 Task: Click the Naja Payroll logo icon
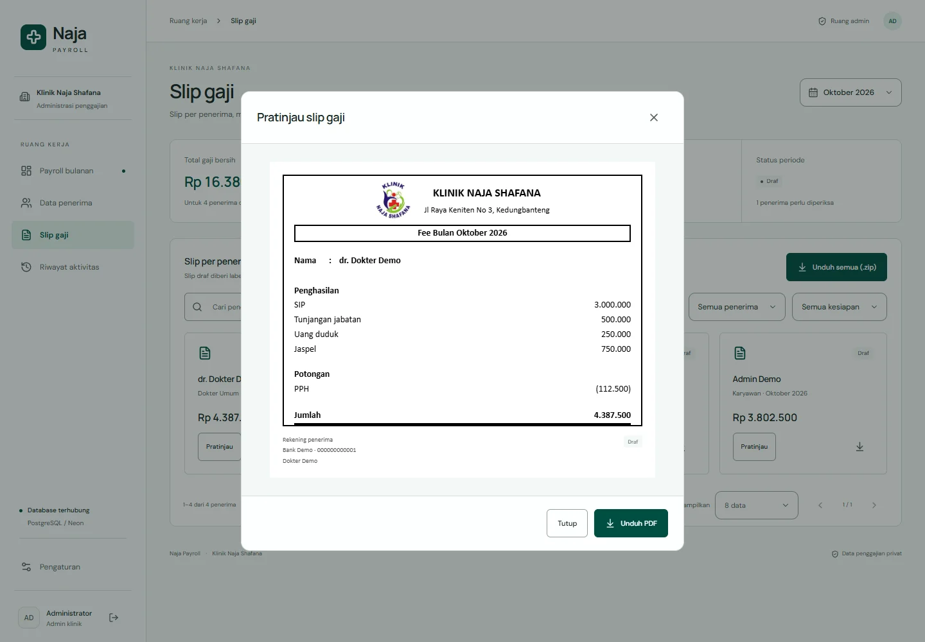(x=33, y=37)
